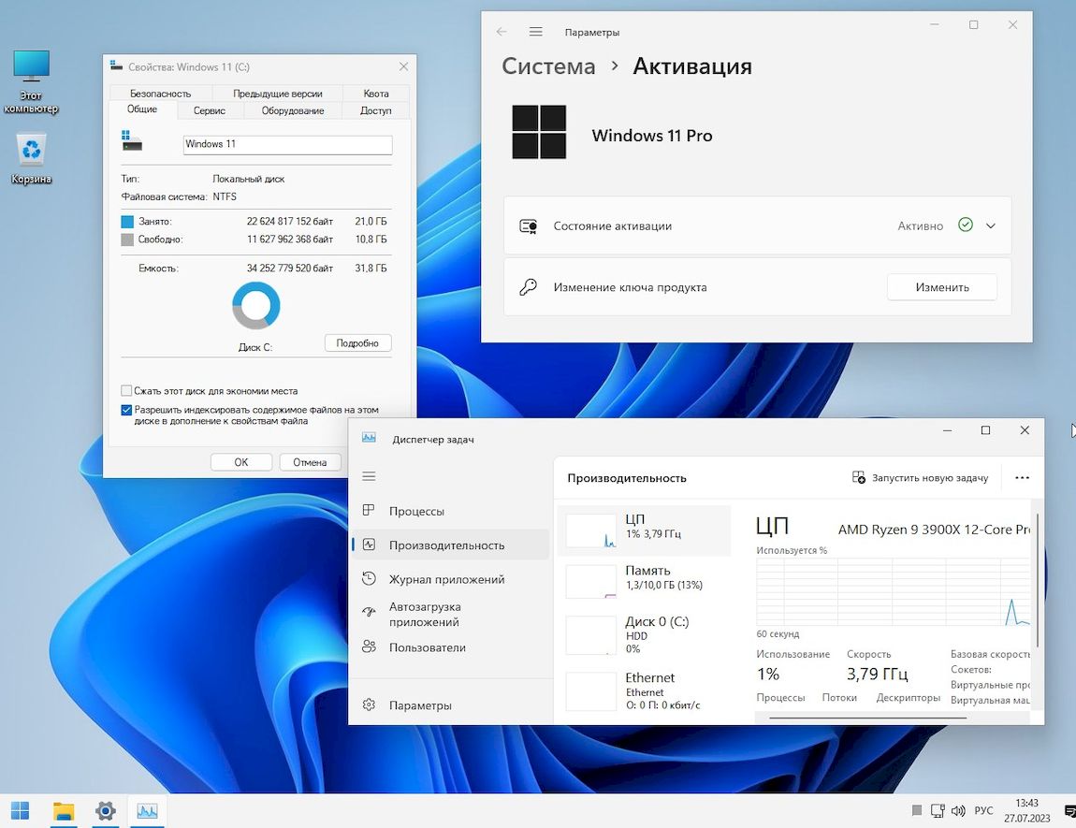This screenshot has height=828, width=1076.
Task: Click the Процессы sidebar icon
Action: (369, 511)
